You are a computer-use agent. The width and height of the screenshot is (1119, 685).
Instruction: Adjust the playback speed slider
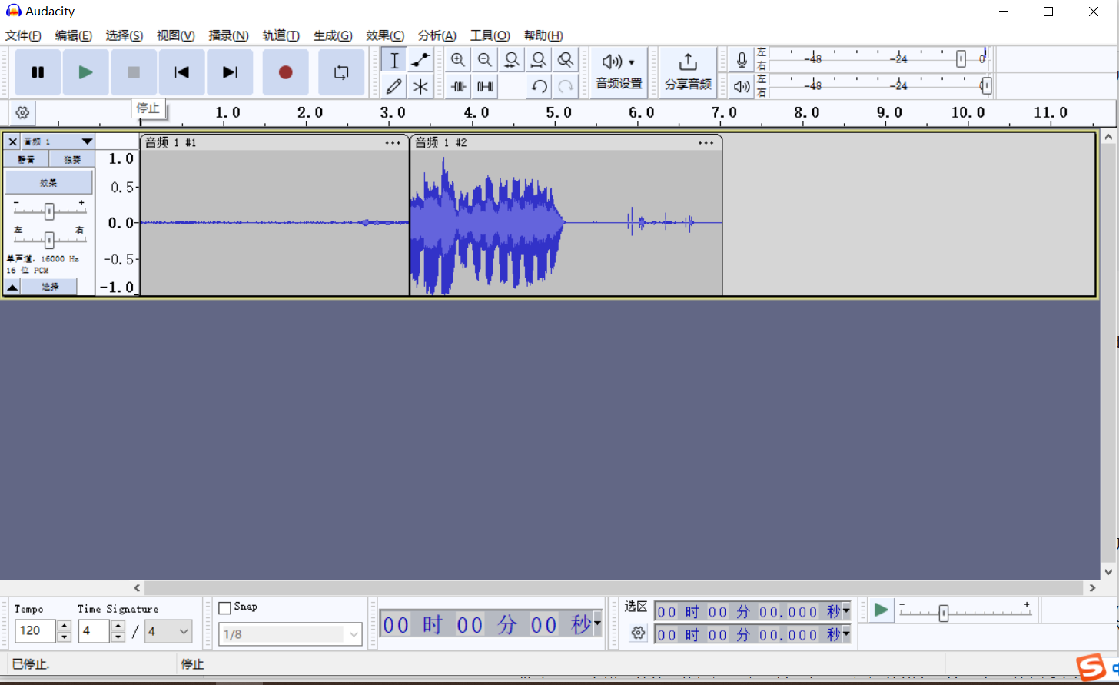[944, 613]
